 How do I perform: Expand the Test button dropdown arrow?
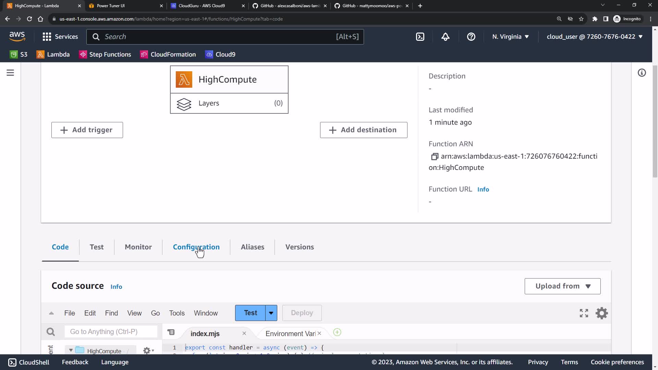(x=271, y=313)
